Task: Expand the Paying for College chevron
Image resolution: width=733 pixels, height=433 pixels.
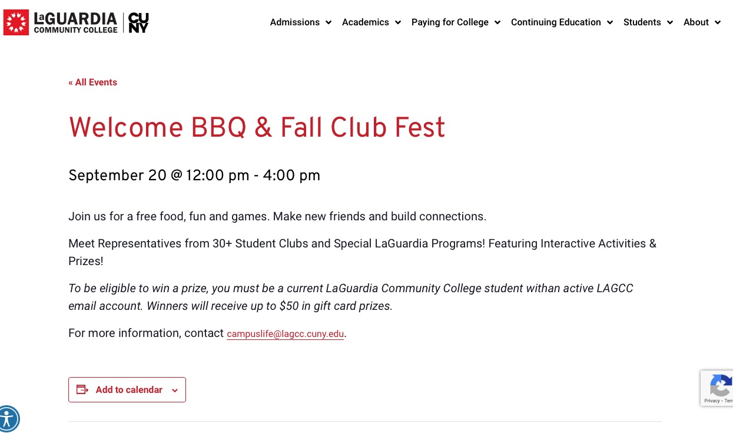Action: [x=497, y=22]
